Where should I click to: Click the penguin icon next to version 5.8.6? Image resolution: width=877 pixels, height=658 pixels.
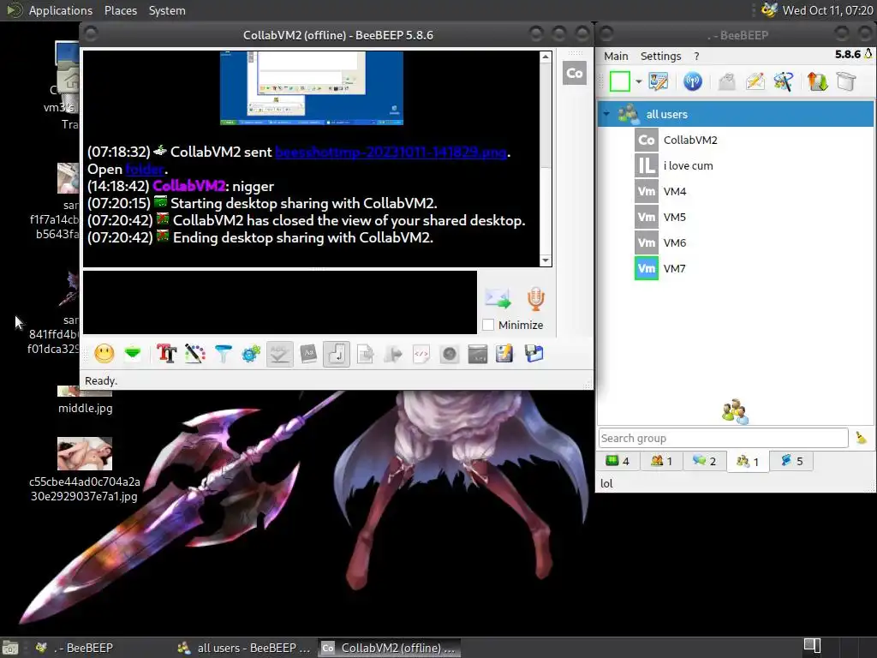click(x=868, y=54)
